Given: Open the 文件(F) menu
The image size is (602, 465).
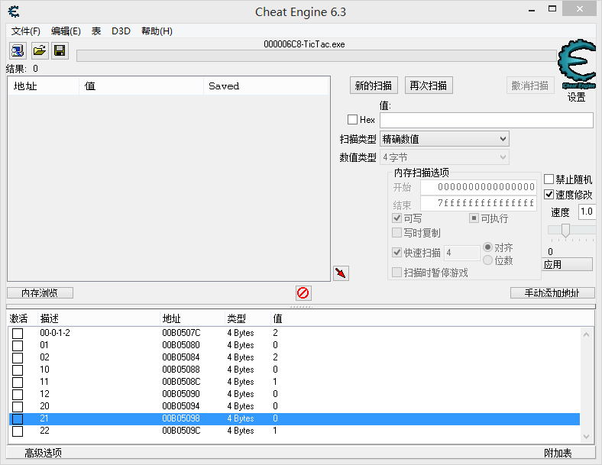Looking at the screenshot, I should point(26,31).
